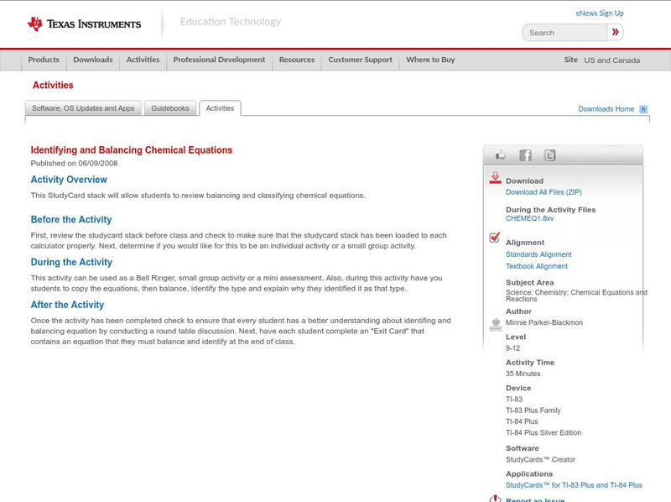Click the Report an Issue link
Viewport: 671px width, 502px height.
pos(535,499)
